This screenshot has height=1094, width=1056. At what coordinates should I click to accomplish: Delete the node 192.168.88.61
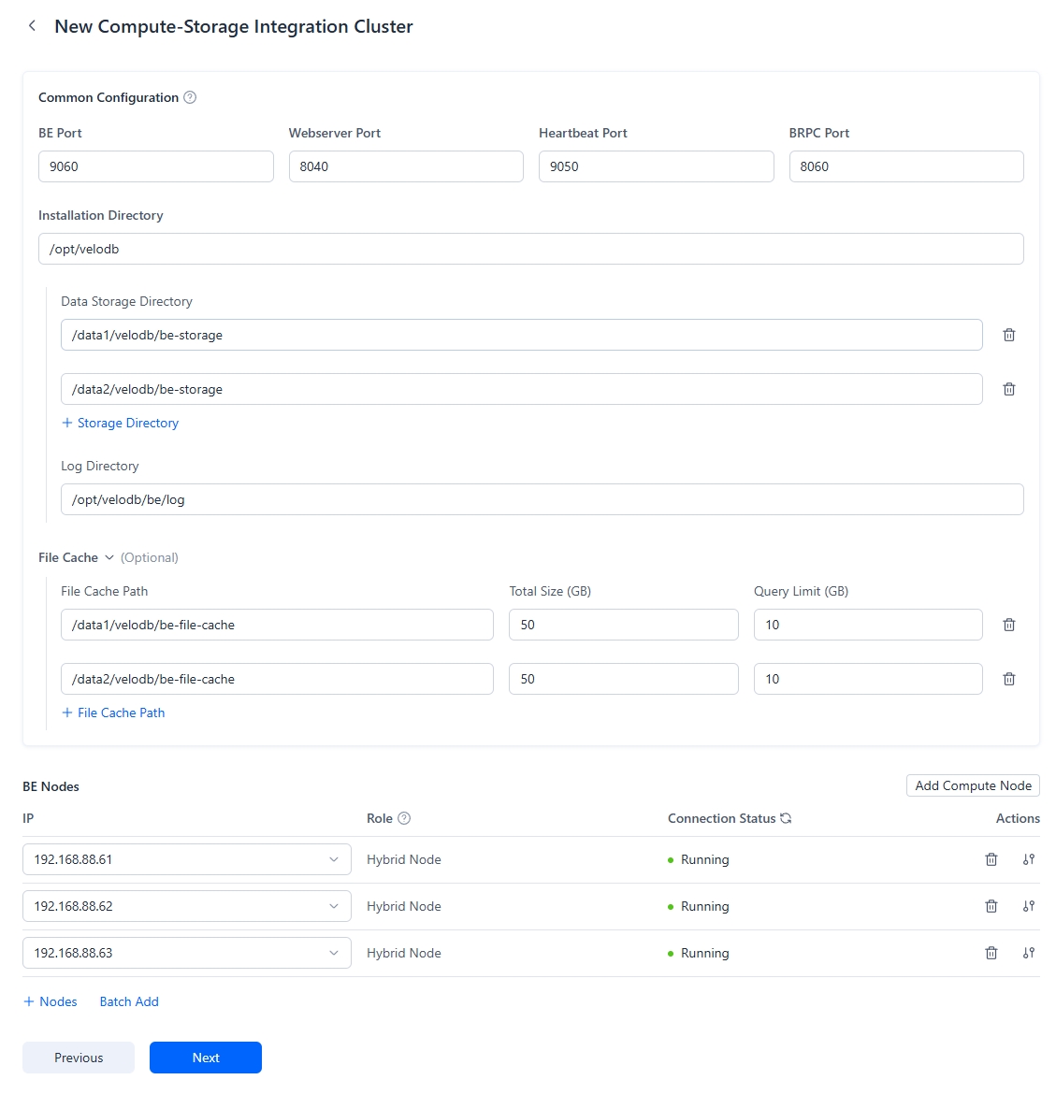coord(991,859)
